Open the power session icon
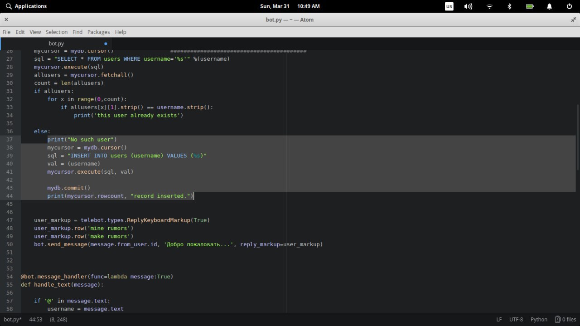Screen dimensions: 580x326 [569, 6]
